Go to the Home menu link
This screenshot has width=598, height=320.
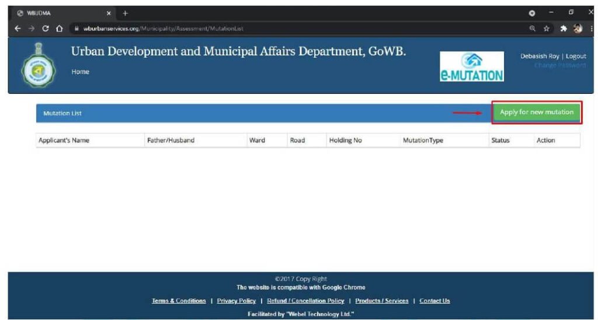[80, 72]
